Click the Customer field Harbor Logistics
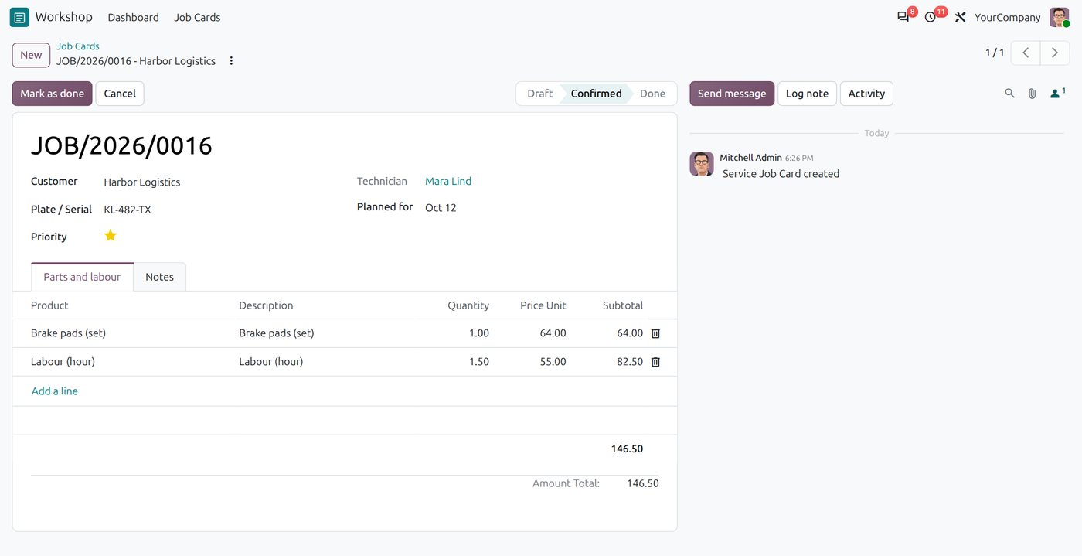The height and width of the screenshot is (556, 1082). coord(142,182)
